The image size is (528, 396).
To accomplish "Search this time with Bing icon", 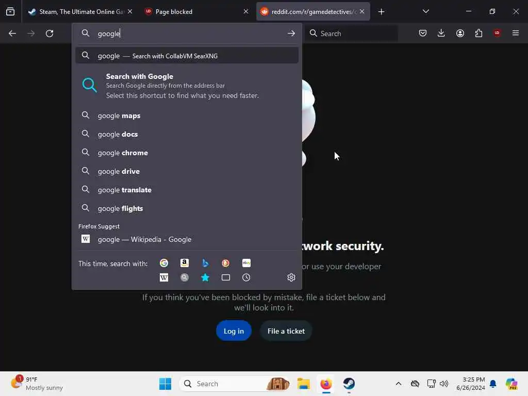I will click(x=205, y=263).
